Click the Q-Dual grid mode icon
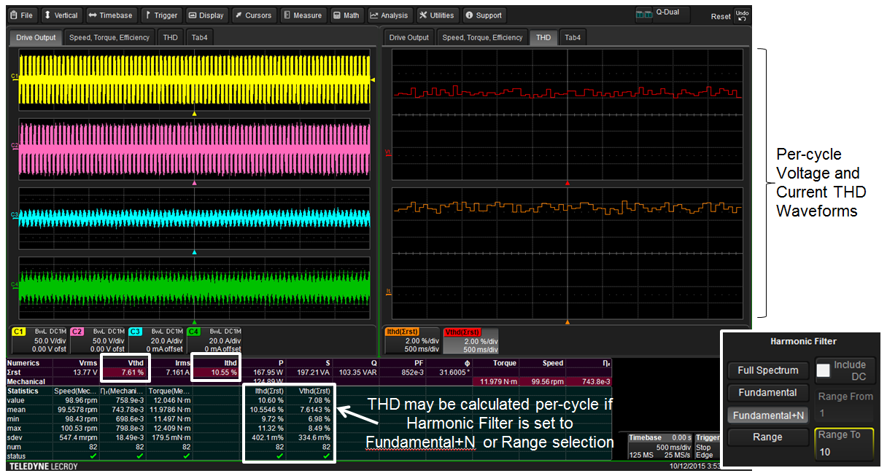This screenshot has width=887, height=476. [643, 14]
